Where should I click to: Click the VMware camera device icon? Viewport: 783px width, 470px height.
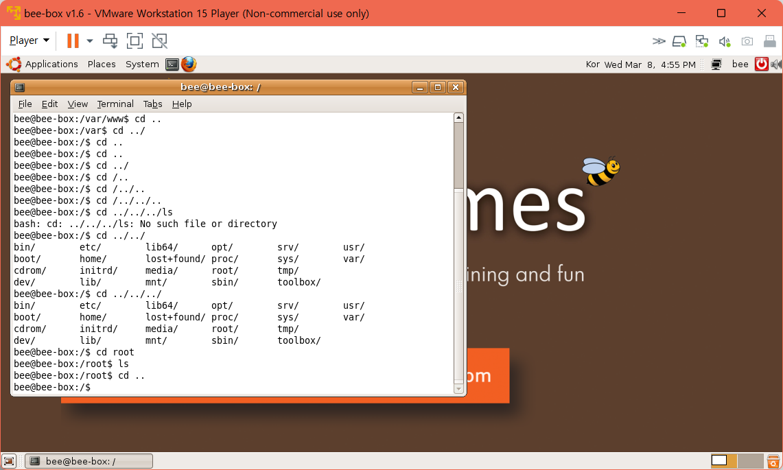(747, 41)
